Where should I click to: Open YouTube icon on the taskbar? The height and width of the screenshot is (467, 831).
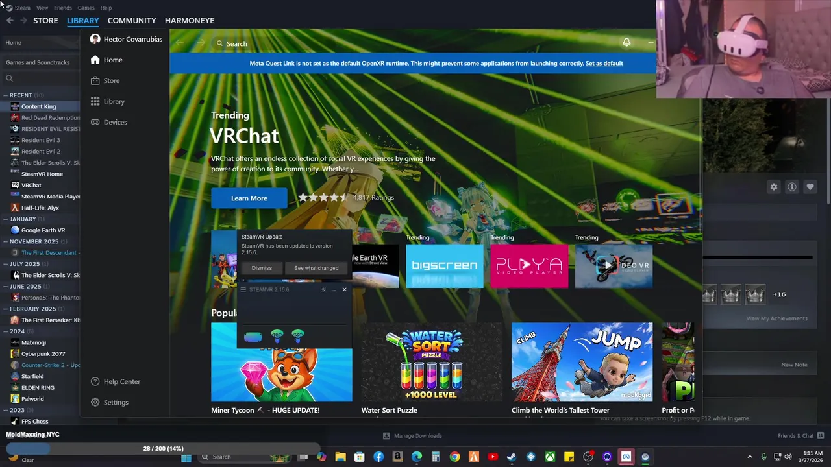click(x=493, y=457)
